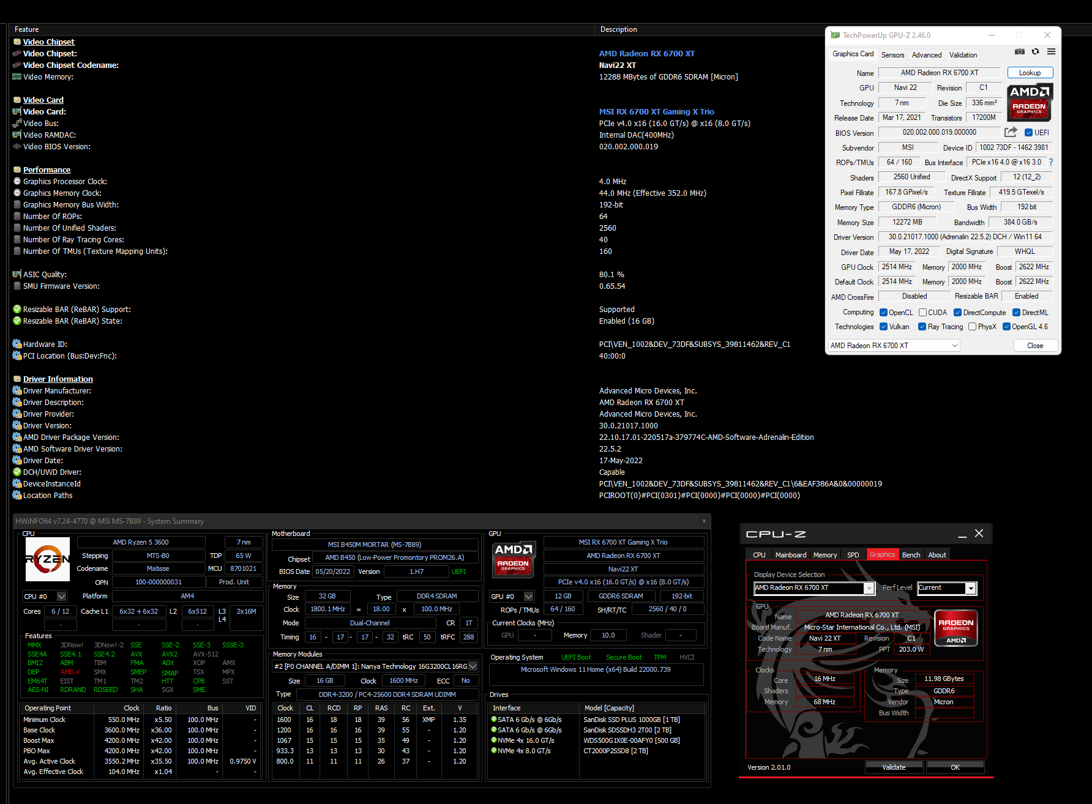
Task: Open the GPU-Z hamburger menu
Action: (1051, 52)
